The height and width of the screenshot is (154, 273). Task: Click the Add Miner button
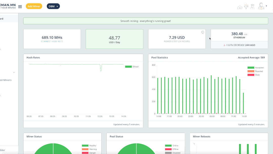[x=34, y=6]
